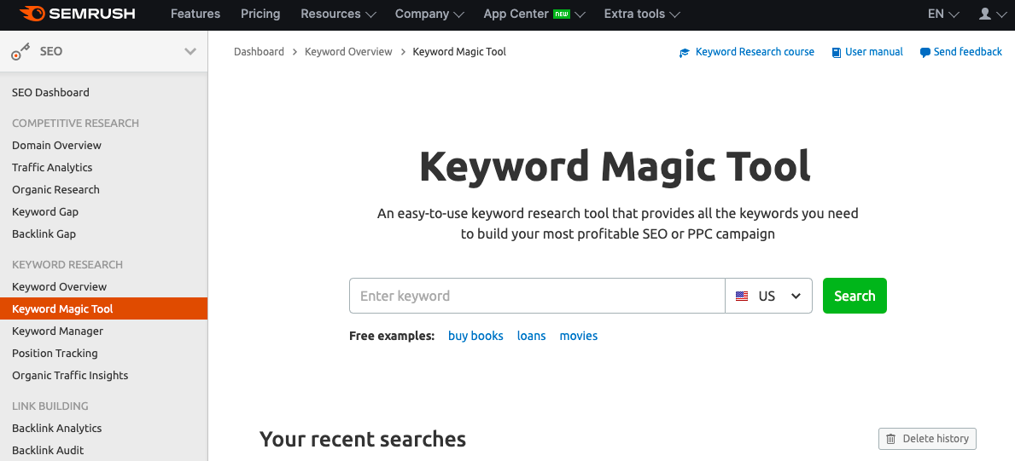The height and width of the screenshot is (461, 1015).
Task: Open Backlink Analytics in sidebar
Action: point(57,428)
